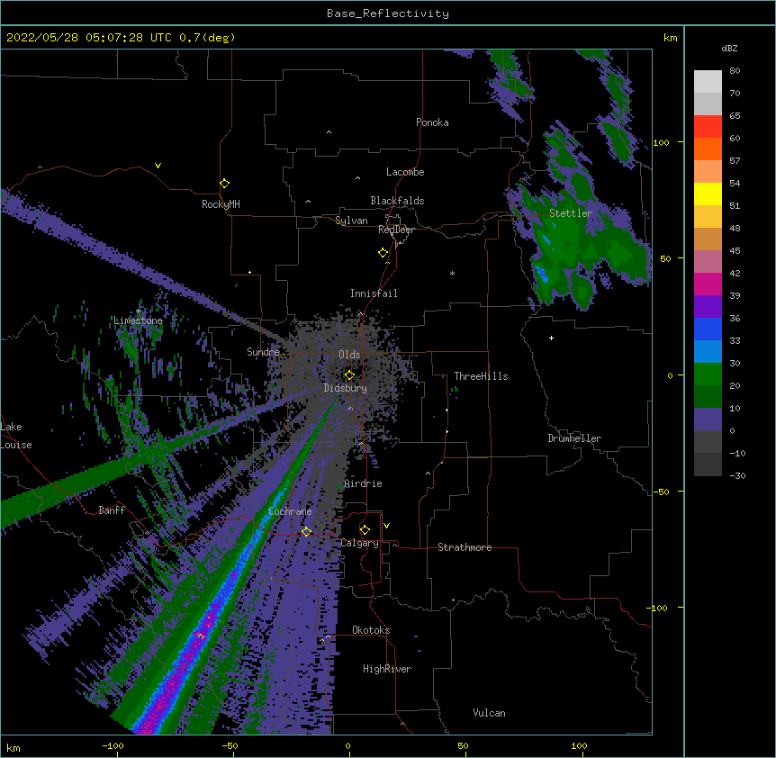776x758 pixels.
Task: Click the Strathmore label
Action: click(x=465, y=547)
